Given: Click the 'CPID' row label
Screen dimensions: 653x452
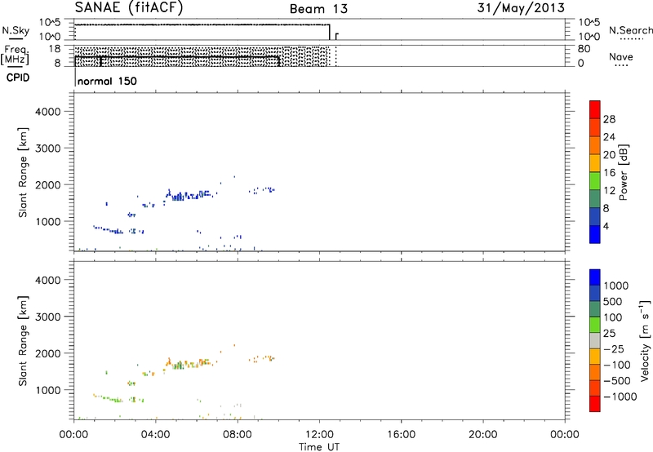Looking at the screenshot, I should tap(18, 78).
